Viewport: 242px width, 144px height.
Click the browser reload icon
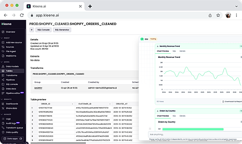[22, 15]
